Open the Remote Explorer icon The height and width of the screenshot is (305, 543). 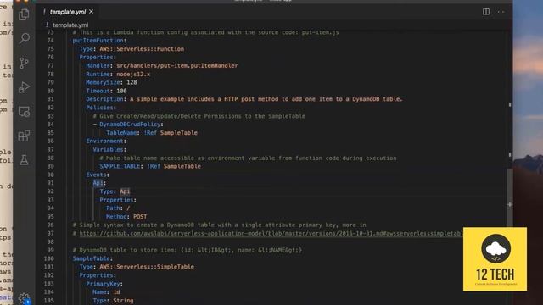pos(24,112)
